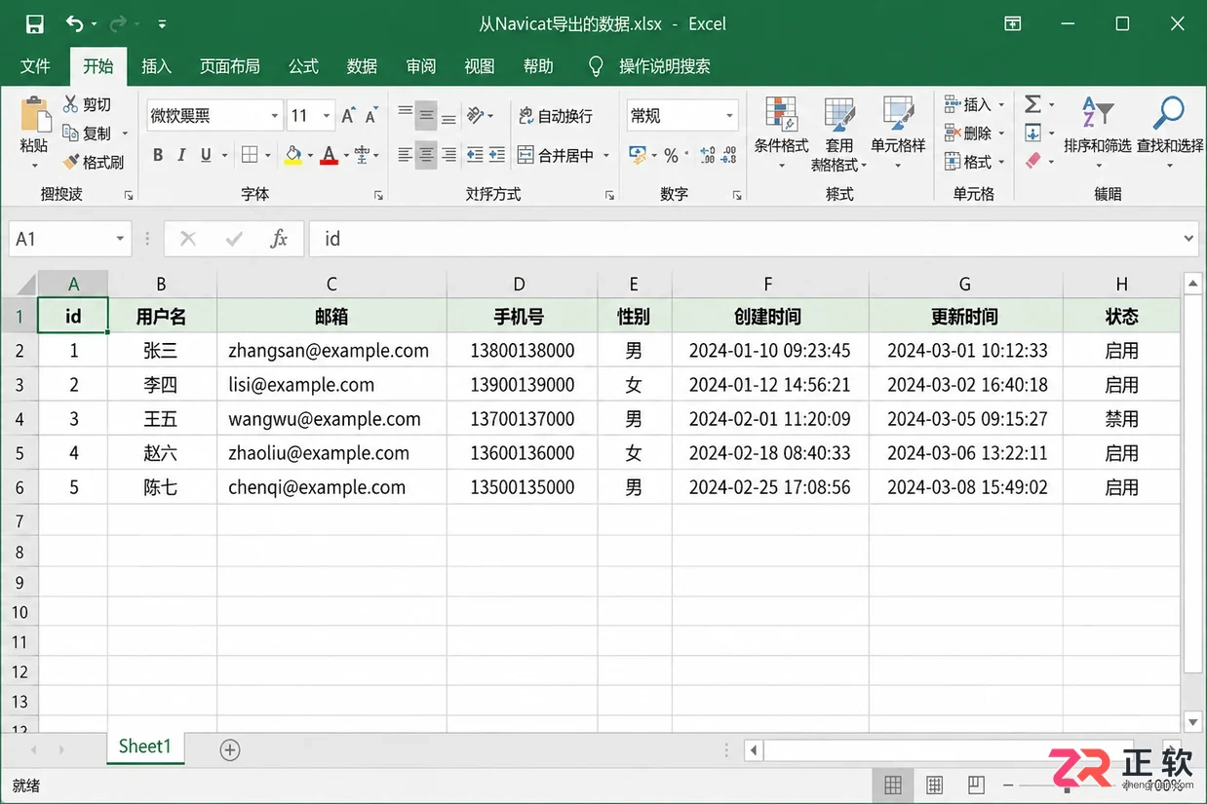Expand the Merge and Center (合并居中) dropdown arrow
This screenshot has height=804, width=1207.
605,155
